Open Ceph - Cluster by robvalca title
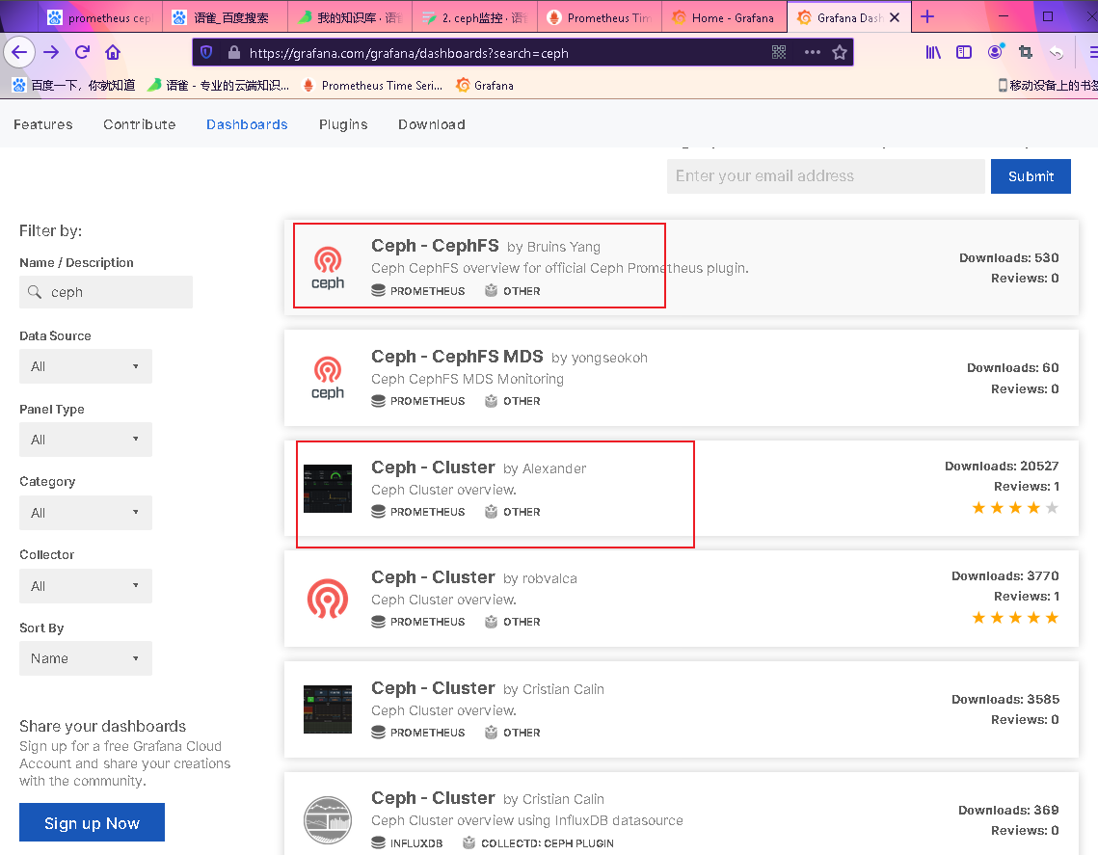This screenshot has width=1098, height=855. point(433,577)
